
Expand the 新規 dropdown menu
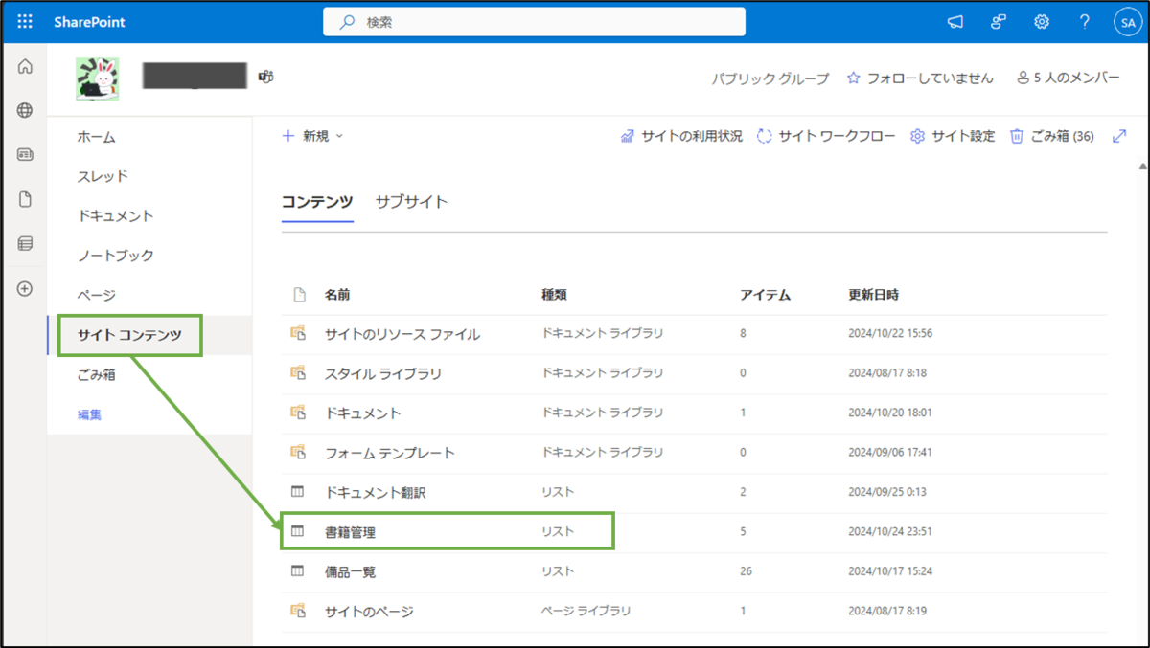(x=313, y=136)
